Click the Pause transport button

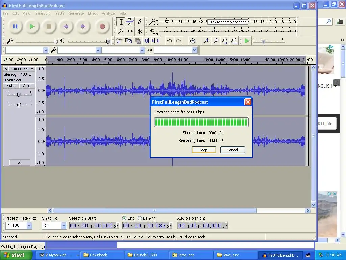click(15, 26)
